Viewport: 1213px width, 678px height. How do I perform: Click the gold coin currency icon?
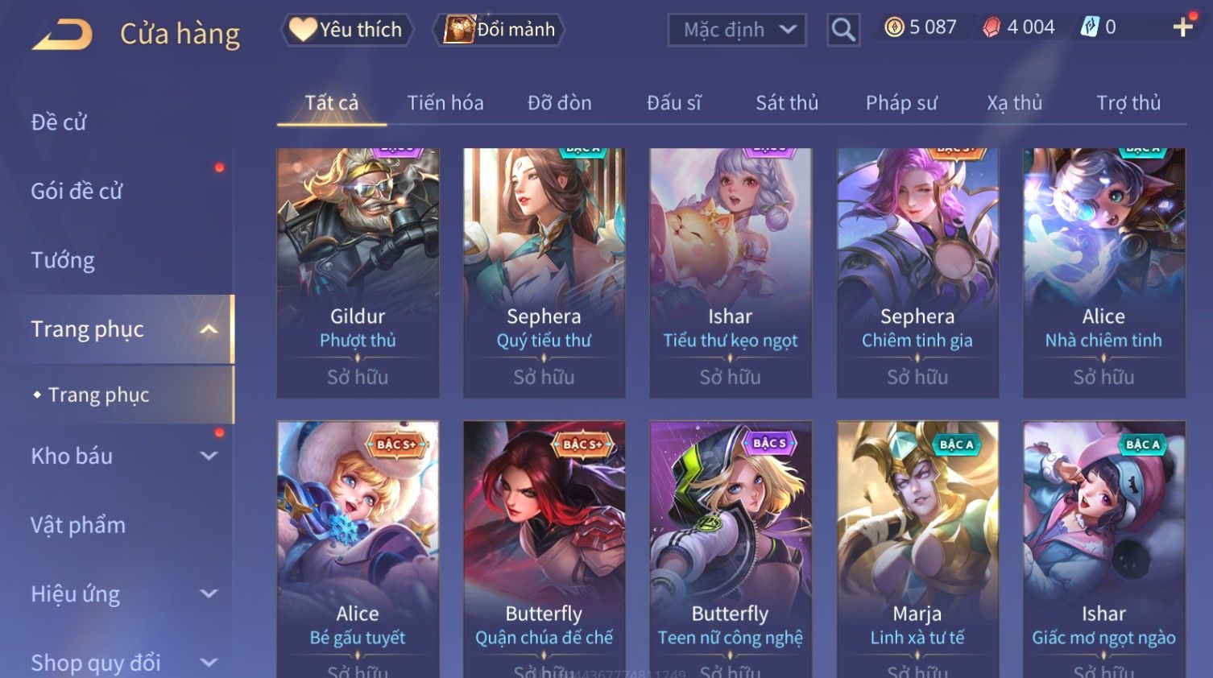894,27
